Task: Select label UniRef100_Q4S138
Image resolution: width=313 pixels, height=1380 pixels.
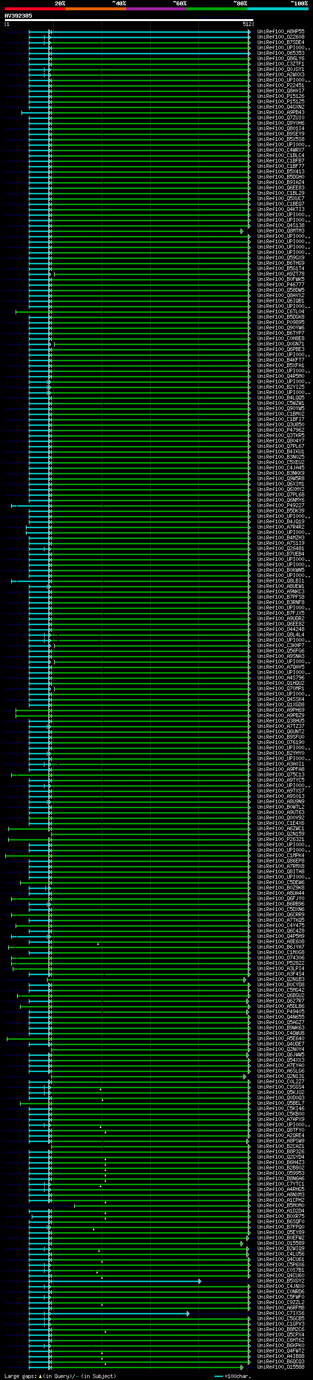Action: pyautogui.click(x=280, y=226)
